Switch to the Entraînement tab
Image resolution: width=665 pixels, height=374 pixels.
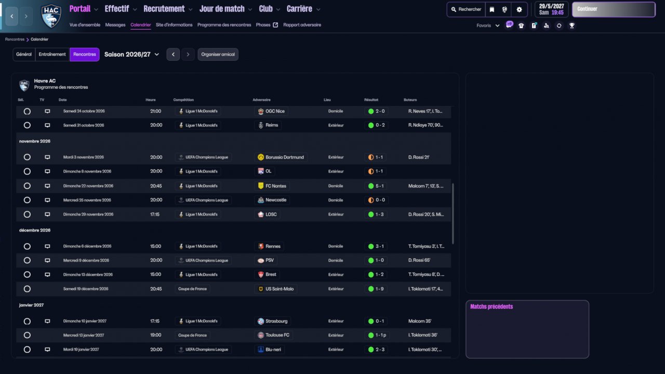point(52,55)
